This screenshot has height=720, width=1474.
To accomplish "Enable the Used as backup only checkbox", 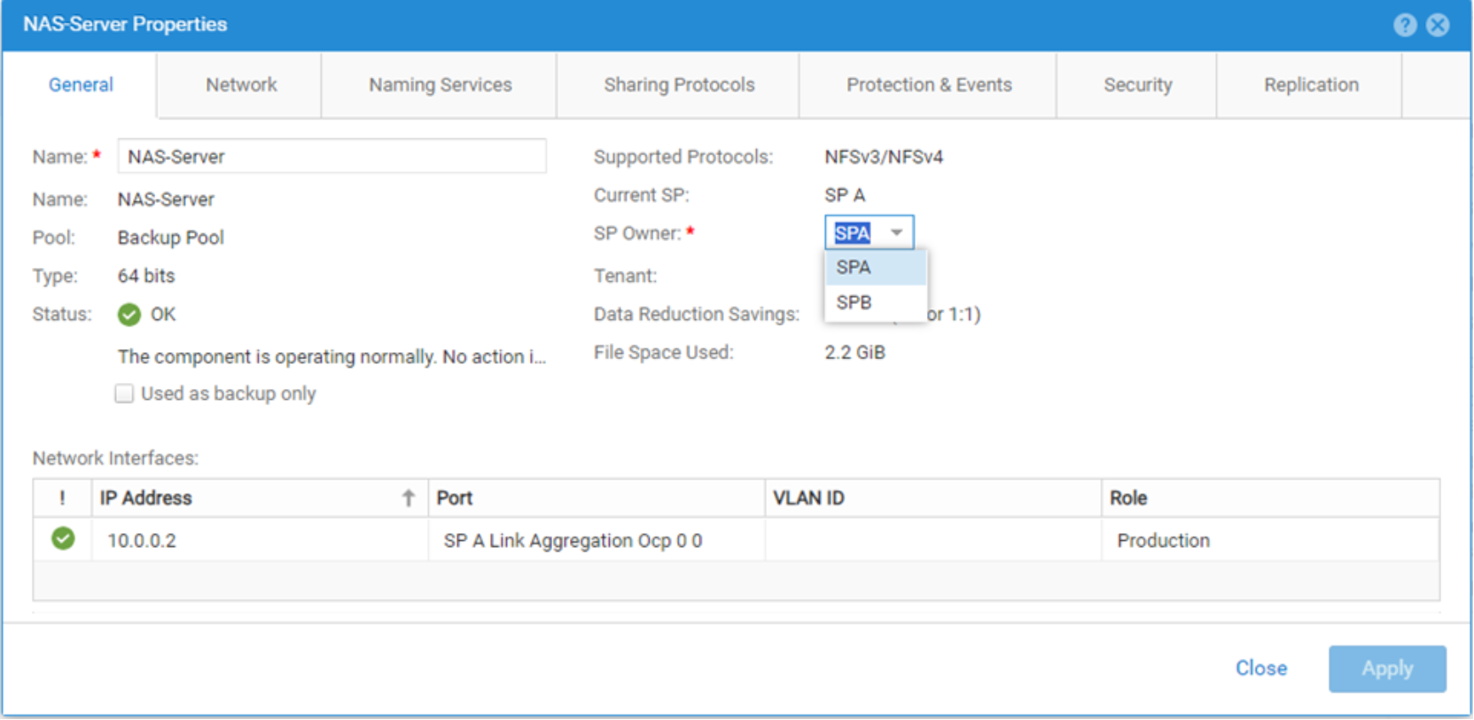I will pos(124,394).
